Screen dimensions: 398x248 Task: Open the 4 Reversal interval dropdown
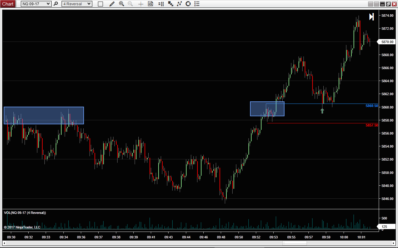77,4
